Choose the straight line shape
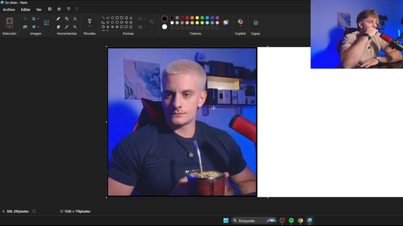The height and width of the screenshot is (226, 403). (x=103, y=18)
